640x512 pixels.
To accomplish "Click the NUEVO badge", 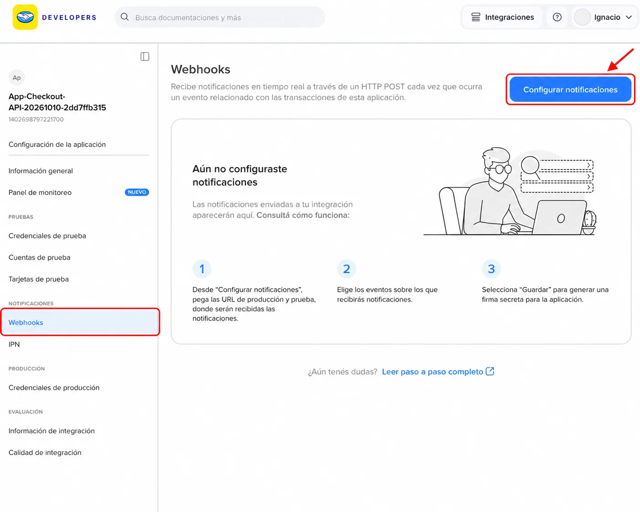I will pyautogui.click(x=137, y=192).
